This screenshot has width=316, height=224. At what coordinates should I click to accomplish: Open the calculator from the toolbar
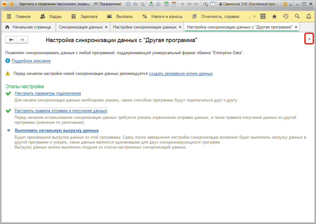[x=166, y=4]
